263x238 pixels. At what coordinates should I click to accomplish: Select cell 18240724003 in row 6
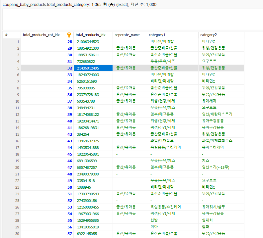pyautogui.click(x=93, y=75)
